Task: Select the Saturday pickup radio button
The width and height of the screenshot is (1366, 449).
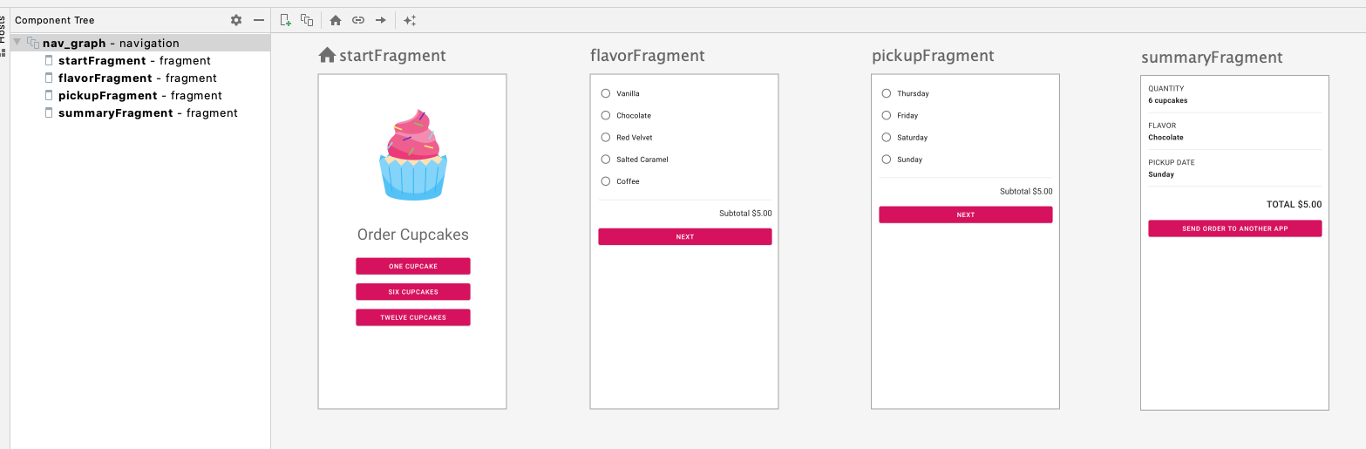Action: pyautogui.click(x=887, y=138)
